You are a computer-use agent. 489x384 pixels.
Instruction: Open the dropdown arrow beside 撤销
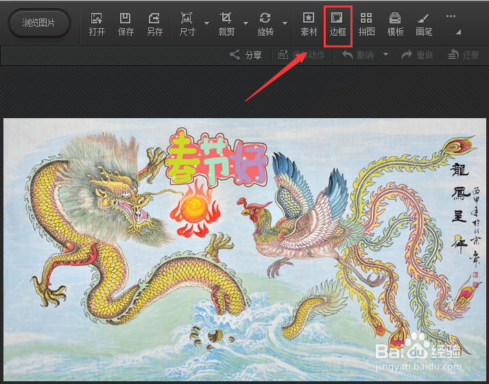click(x=385, y=54)
